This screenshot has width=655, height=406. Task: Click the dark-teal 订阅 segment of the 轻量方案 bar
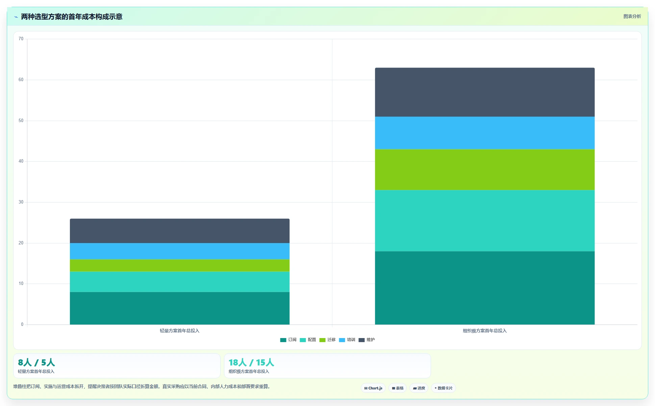click(x=180, y=308)
